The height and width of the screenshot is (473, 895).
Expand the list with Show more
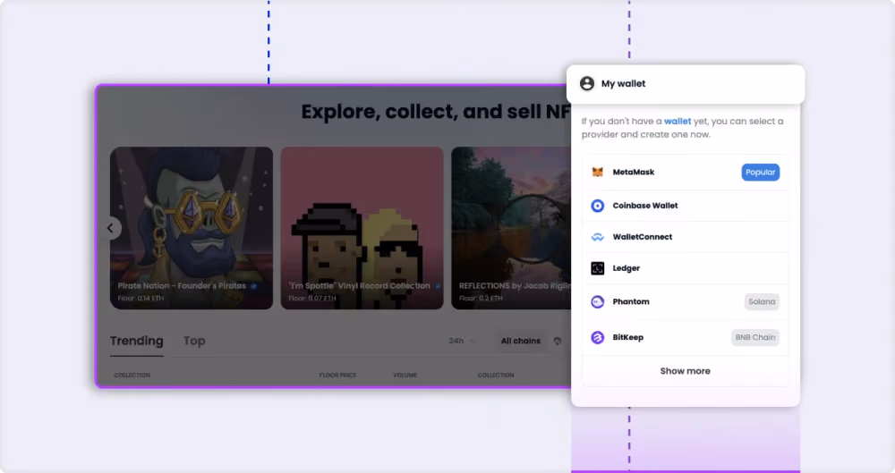685,371
